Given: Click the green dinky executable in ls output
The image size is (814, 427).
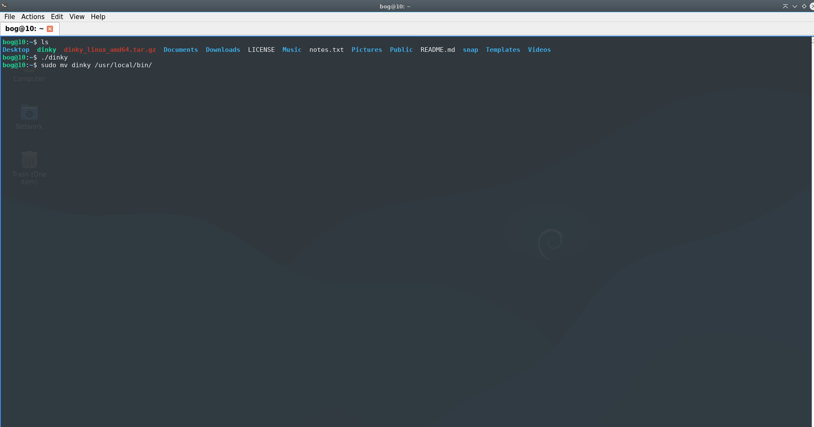Looking at the screenshot, I should (46, 50).
